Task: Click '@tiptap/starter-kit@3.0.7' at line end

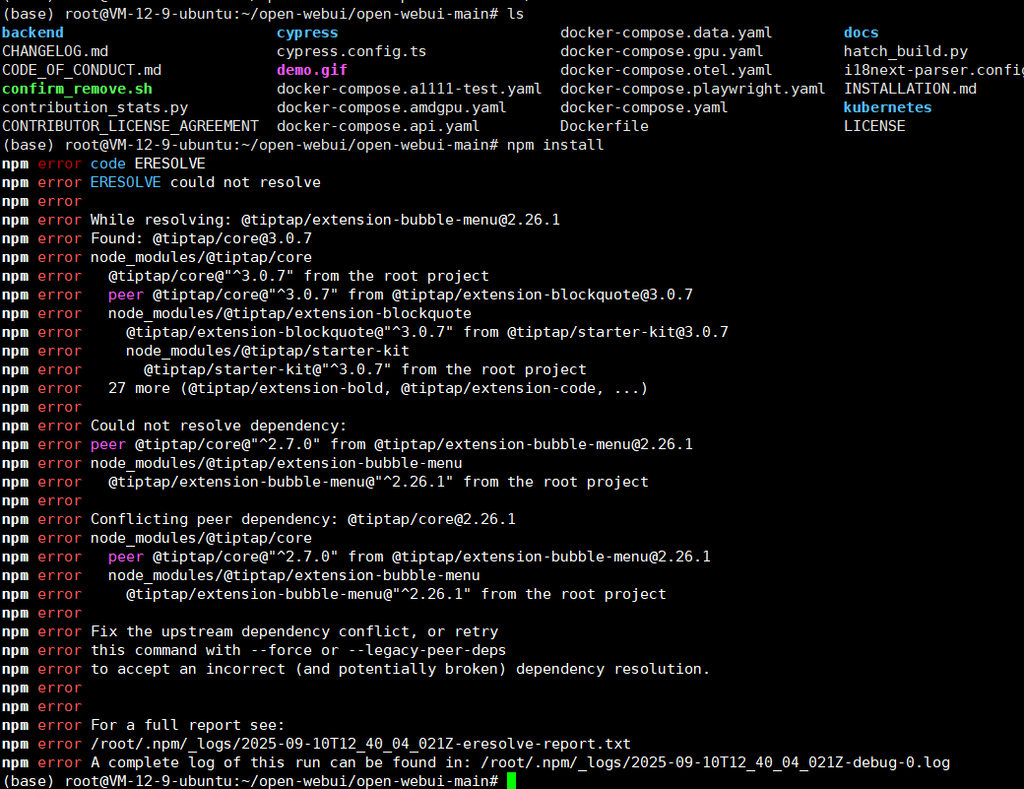Action: click(617, 332)
